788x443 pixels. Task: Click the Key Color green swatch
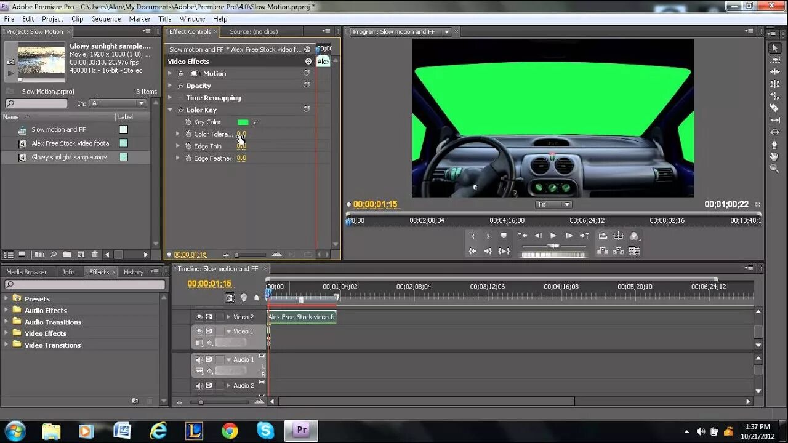(243, 122)
